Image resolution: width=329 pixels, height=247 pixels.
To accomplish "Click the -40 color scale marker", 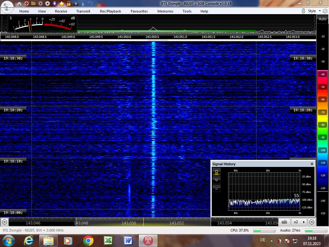I will [x=323, y=74].
